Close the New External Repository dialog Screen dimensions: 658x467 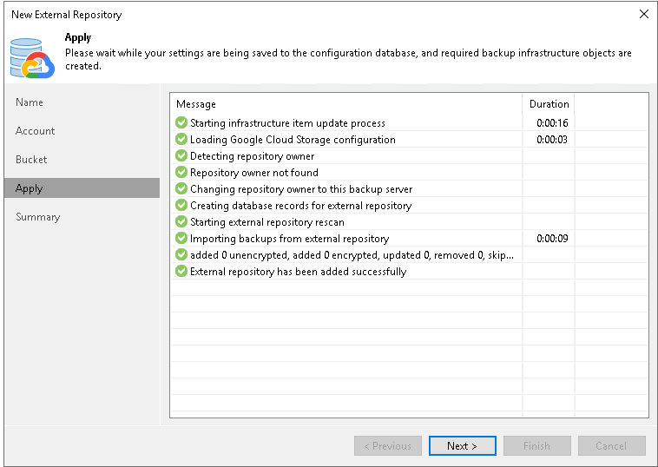click(643, 15)
